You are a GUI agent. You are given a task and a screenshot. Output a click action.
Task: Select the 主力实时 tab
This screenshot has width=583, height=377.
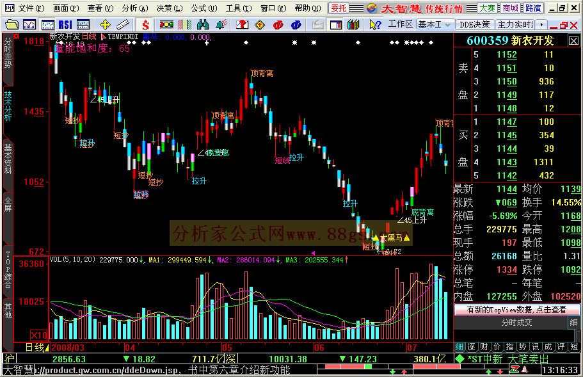point(515,25)
